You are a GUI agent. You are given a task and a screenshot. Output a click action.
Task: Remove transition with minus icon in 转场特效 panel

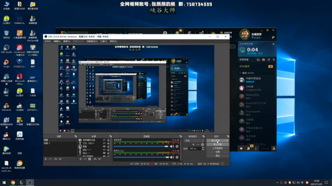click(x=198, y=144)
